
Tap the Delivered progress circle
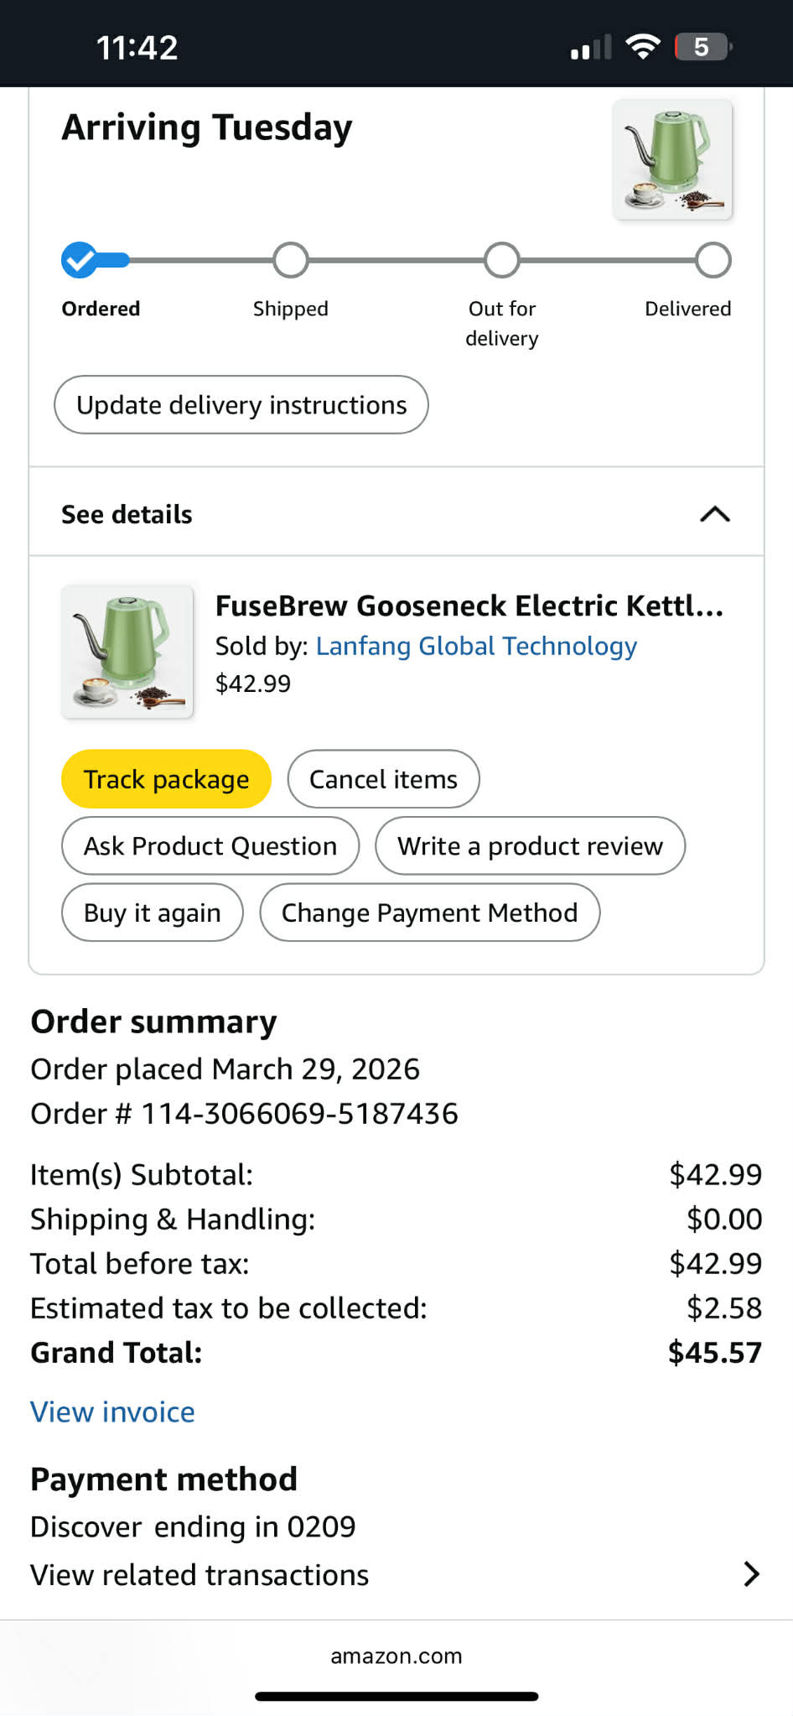click(x=713, y=260)
